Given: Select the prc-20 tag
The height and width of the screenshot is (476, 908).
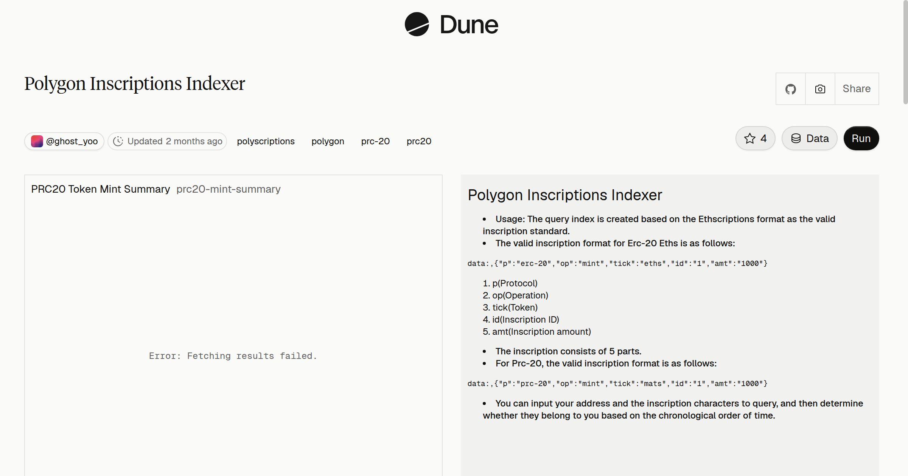Looking at the screenshot, I should 375,141.
